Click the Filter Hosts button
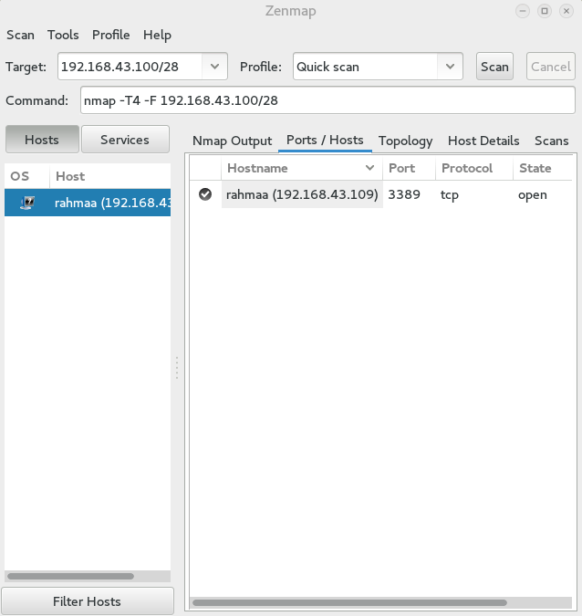The image size is (582, 616). [88, 601]
